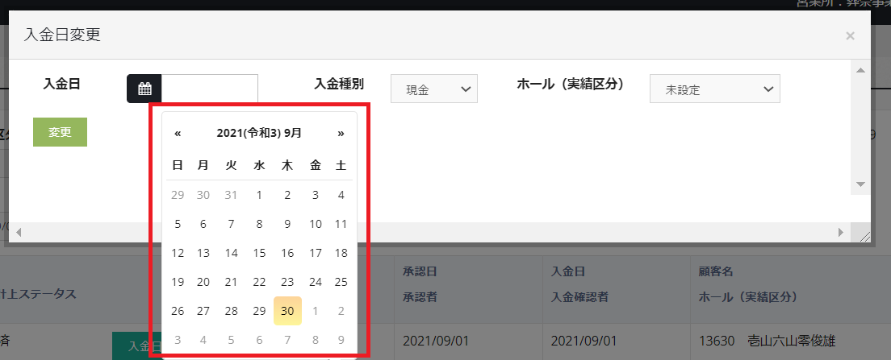Open the 入金種別 dropdown showing 現金
Image resolution: width=891 pixels, height=360 pixels.
point(434,89)
